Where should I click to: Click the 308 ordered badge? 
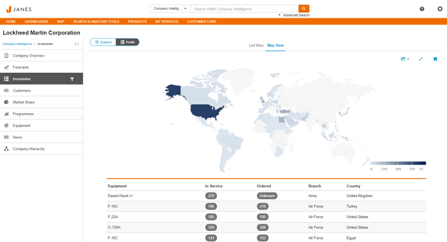click(262, 228)
